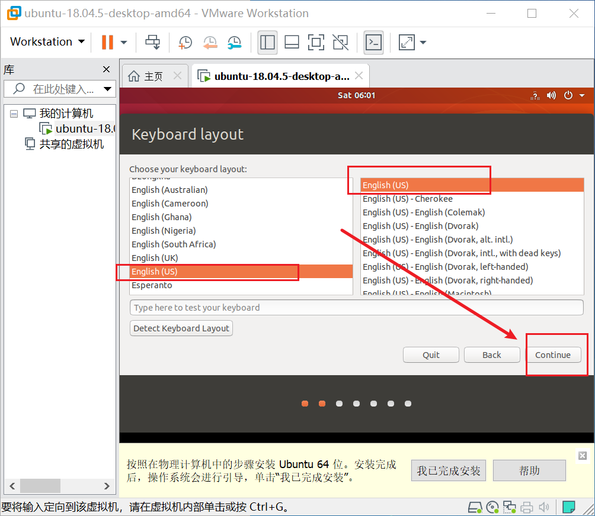This screenshot has height=516, width=595.
Task: Select English (UK) layout
Action: (241, 258)
